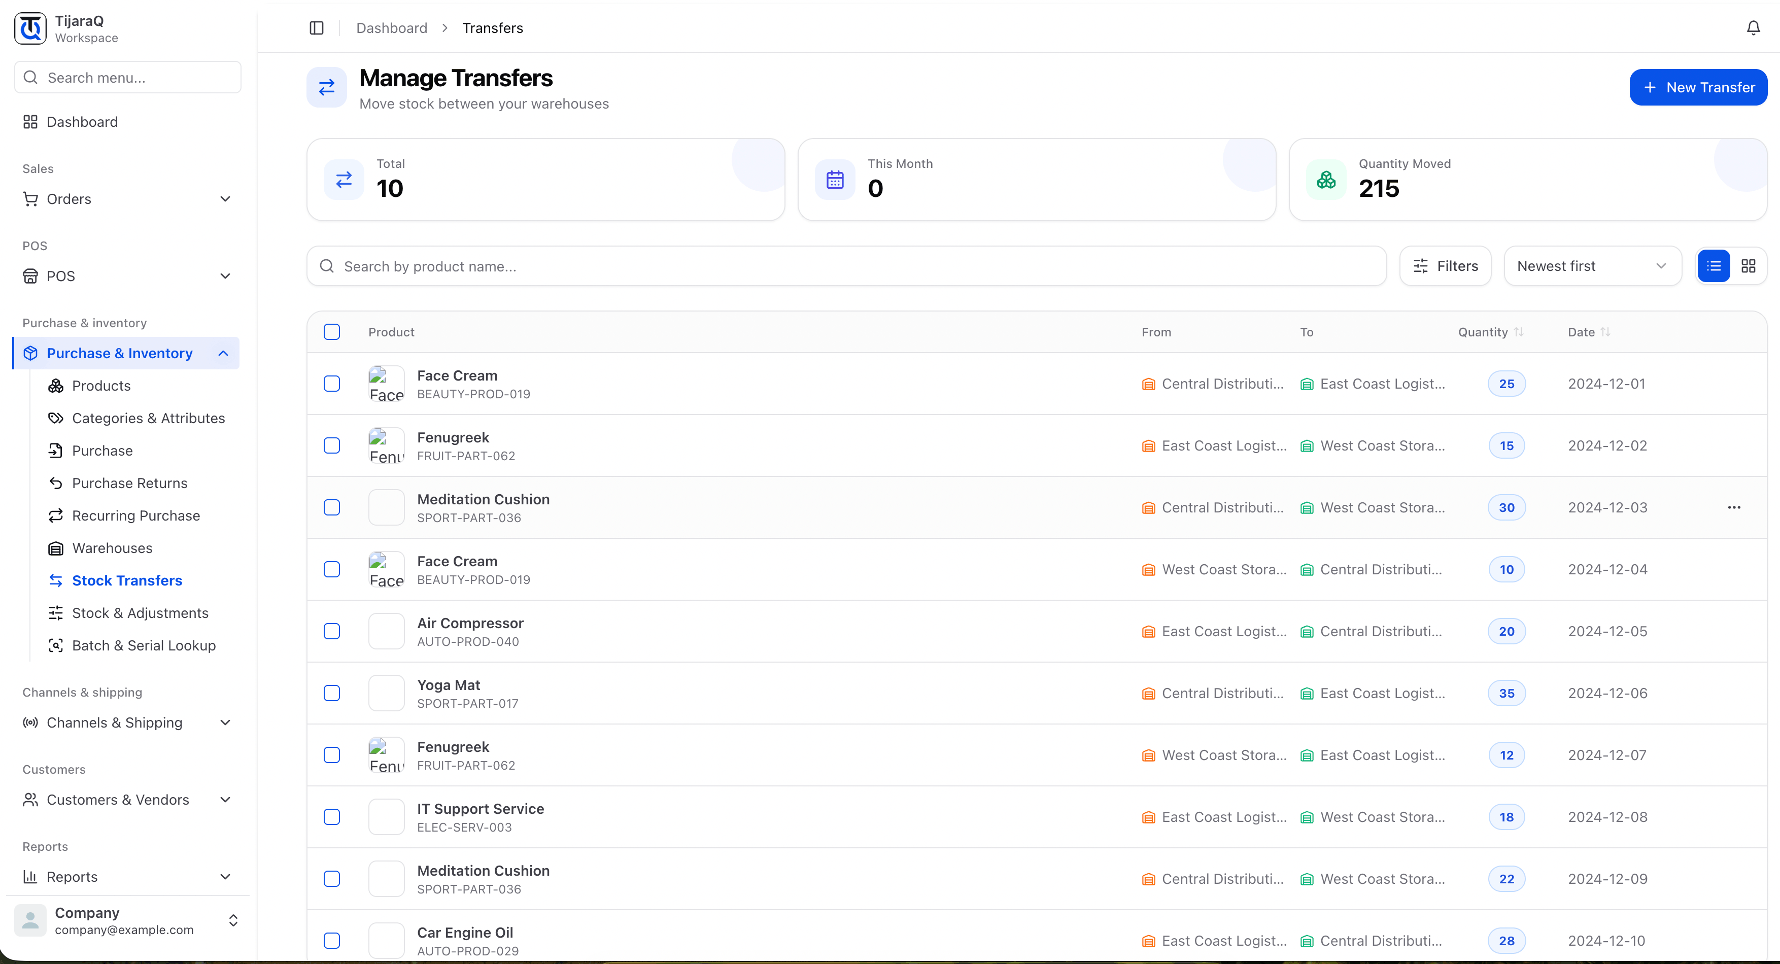Check the Air Compressor row
This screenshot has height=964, width=1780.
click(x=332, y=631)
